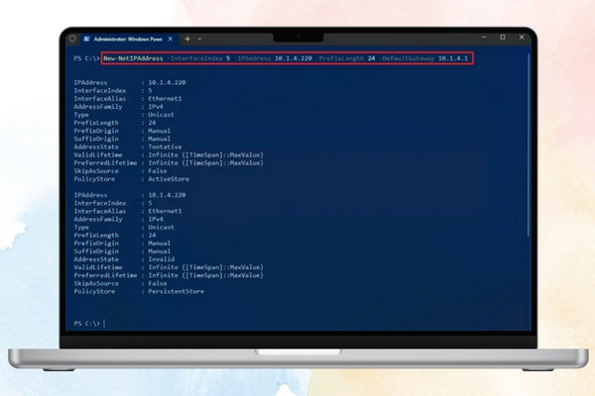Click the terminal vertical scrollbar

point(529,146)
